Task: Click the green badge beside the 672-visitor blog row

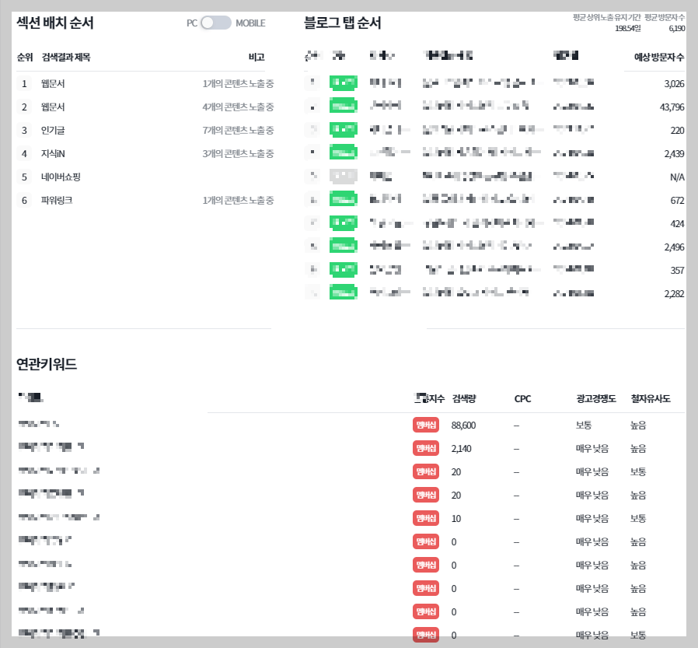Action: click(343, 199)
